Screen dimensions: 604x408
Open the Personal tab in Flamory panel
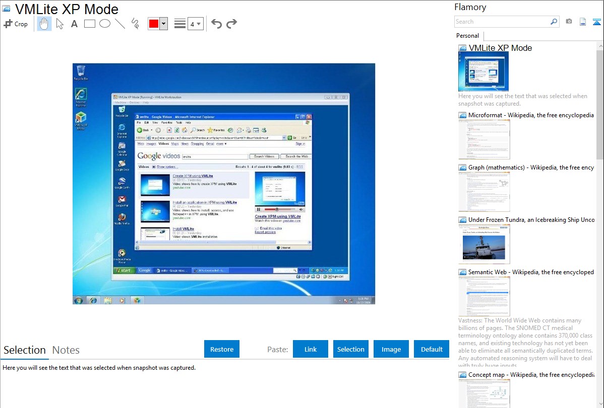point(467,36)
